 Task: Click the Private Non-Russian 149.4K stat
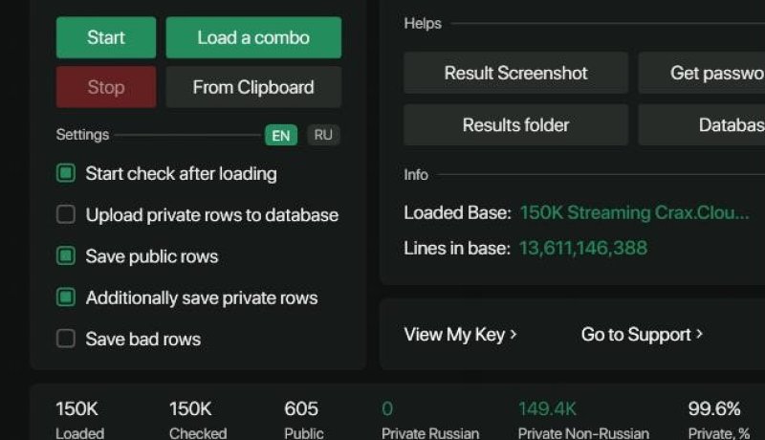547,409
